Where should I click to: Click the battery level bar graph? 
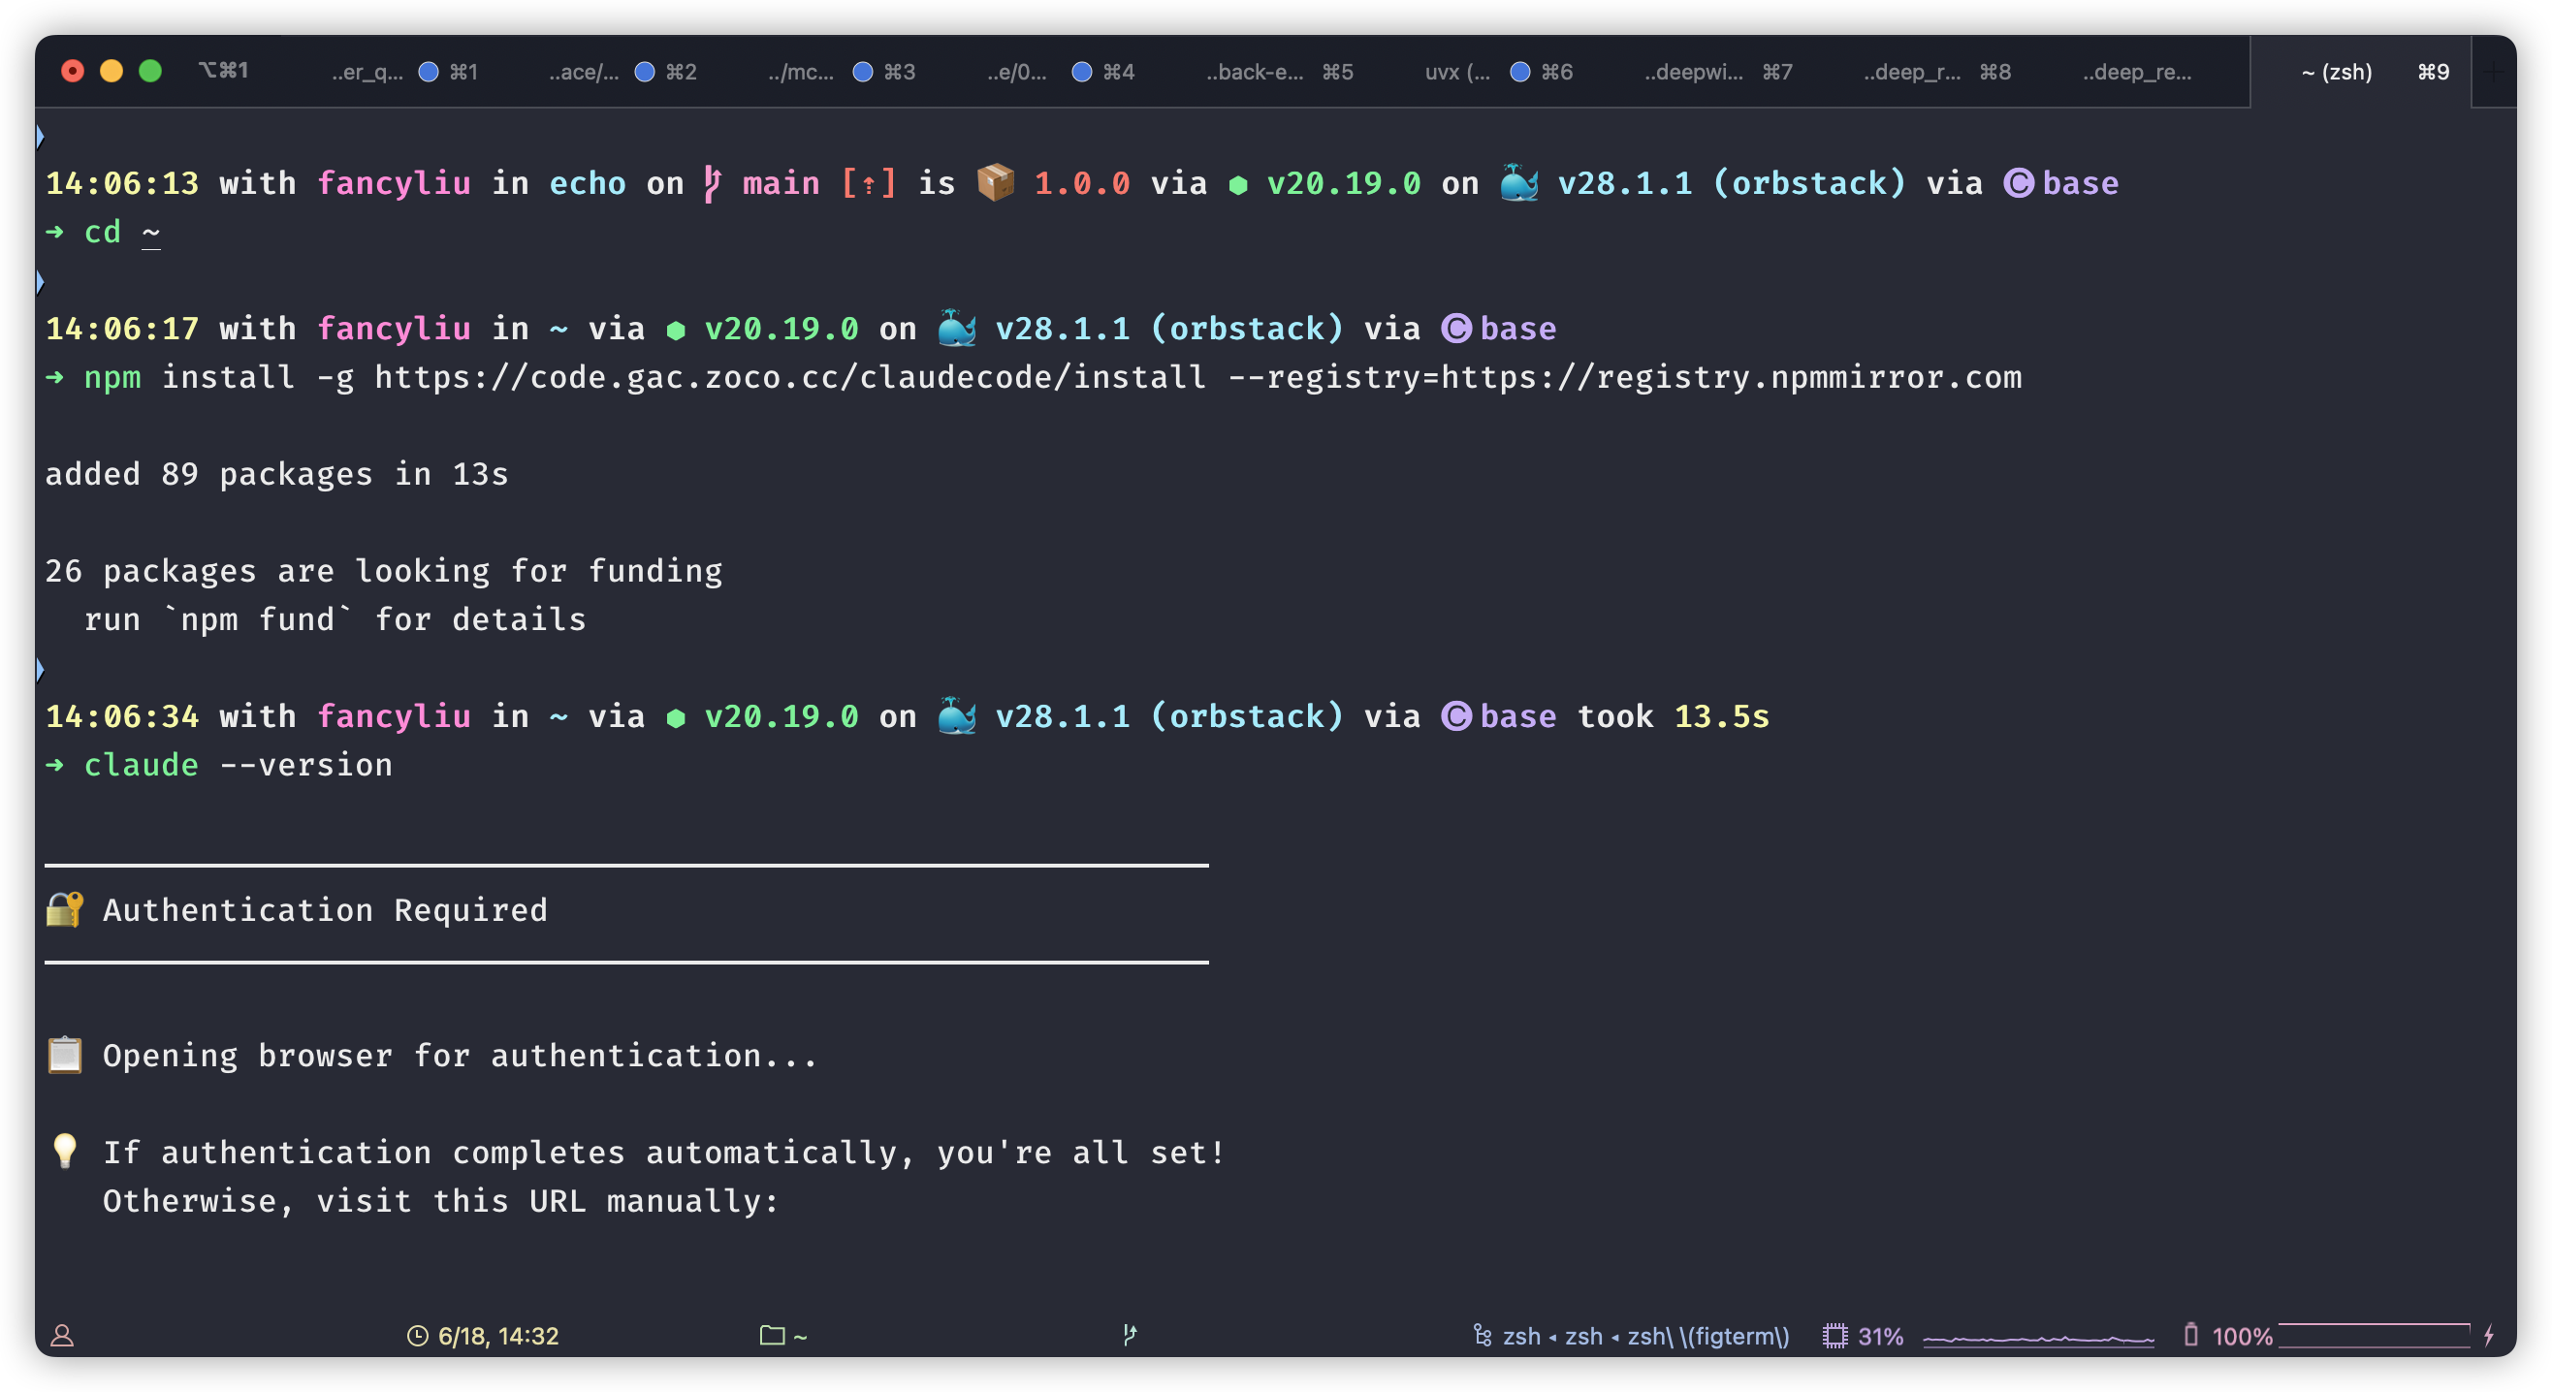point(2374,1335)
